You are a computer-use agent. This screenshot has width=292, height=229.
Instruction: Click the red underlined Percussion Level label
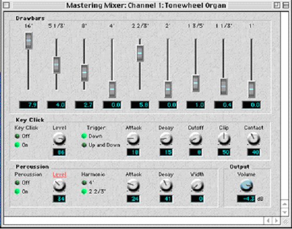[x=59, y=175]
